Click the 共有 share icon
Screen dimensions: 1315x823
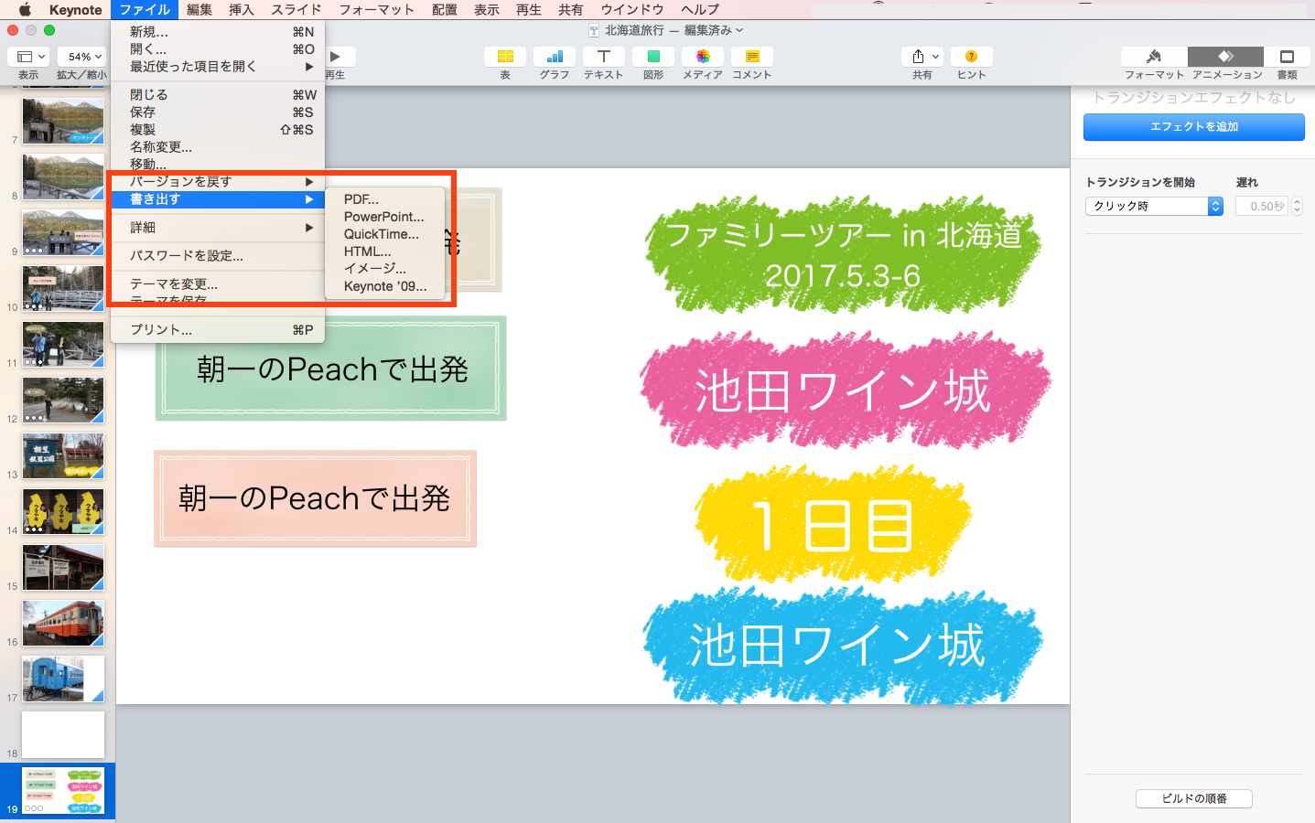click(x=922, y=57)
